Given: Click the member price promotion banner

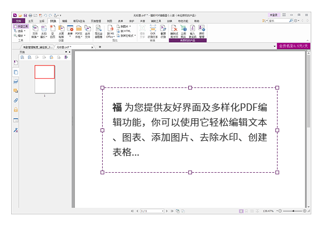Looking at the screenshot, I should (x=294, y=46).
